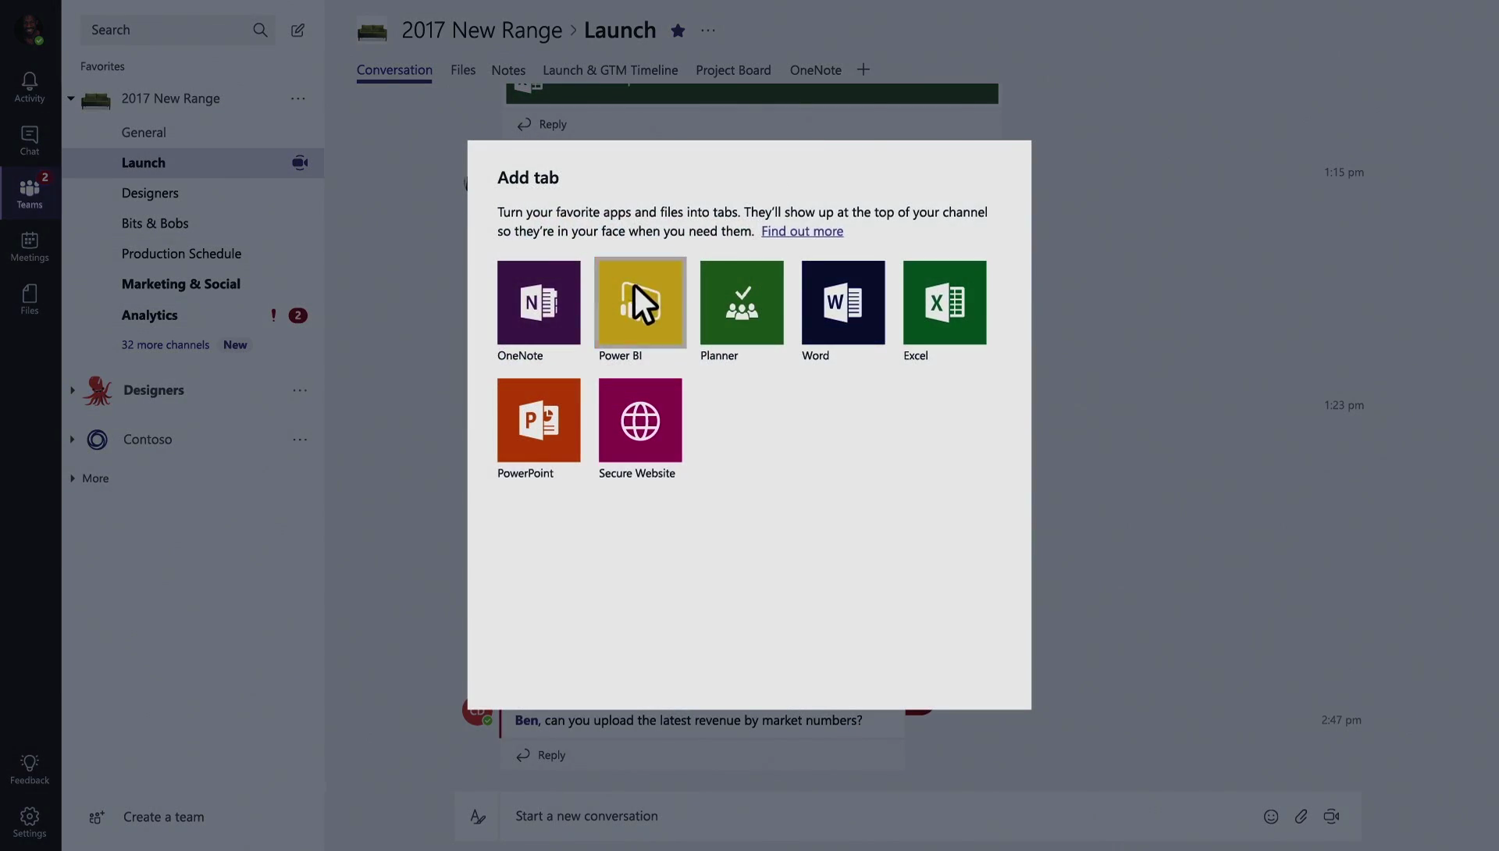This screenshot has height=851, width=1499.
Task: Choose the Power BI tile
Action: (x=640, y=303)
